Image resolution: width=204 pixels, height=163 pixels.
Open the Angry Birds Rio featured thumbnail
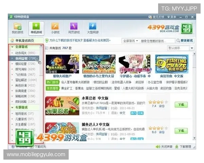(x=99, y=64)
